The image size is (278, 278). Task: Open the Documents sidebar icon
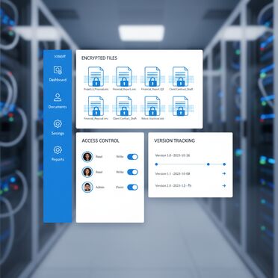58,97
